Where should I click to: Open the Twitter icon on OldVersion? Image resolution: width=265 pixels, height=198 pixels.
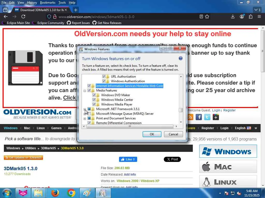point(207,117)
